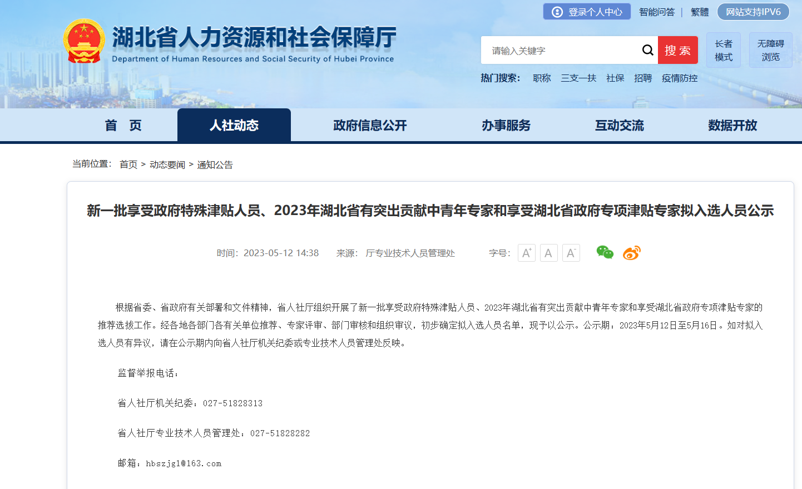This screenshot has height=489, width=802.
Task: Open the 数据开放 navigation item
Action: point(732,126)
